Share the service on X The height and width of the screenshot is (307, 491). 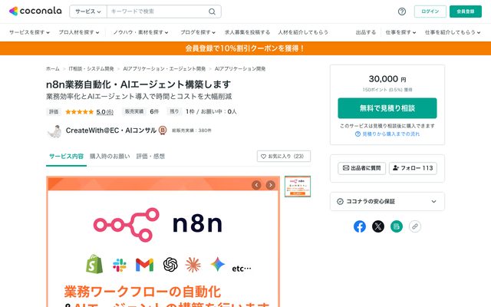tap(378, 226)
